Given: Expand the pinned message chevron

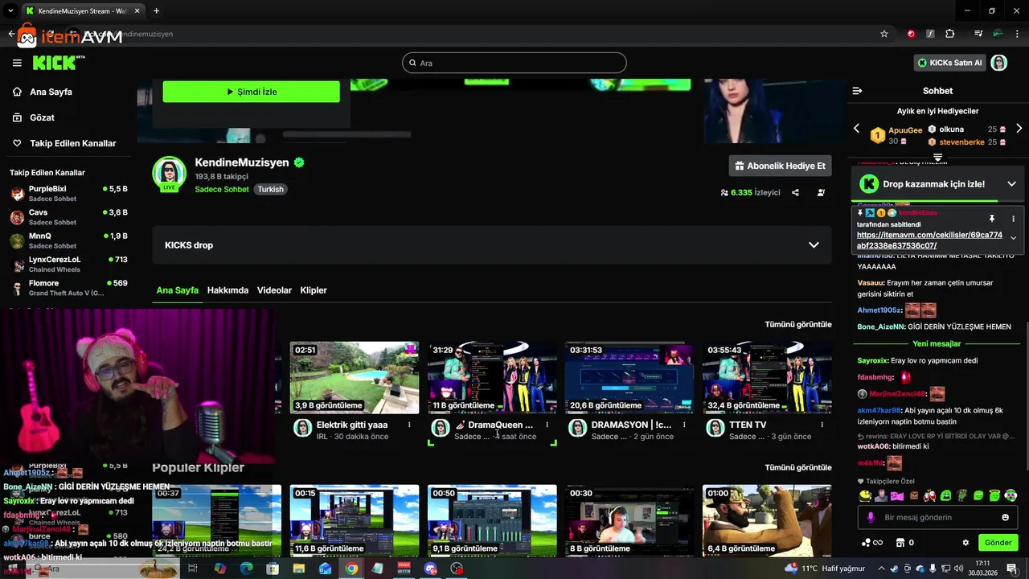Looking at the screenshot, I should point(1013,238).
